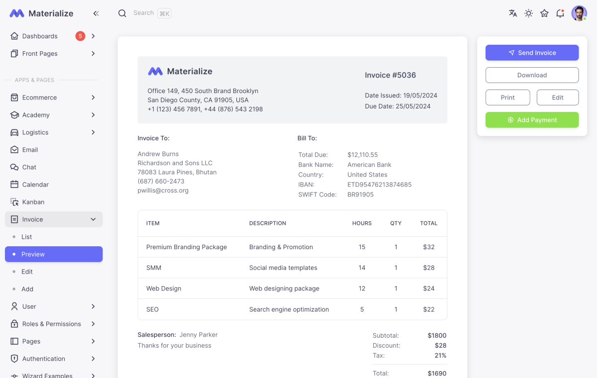Open the user avatar profile picture
The image size is (597, 378).
pos(579,13)
